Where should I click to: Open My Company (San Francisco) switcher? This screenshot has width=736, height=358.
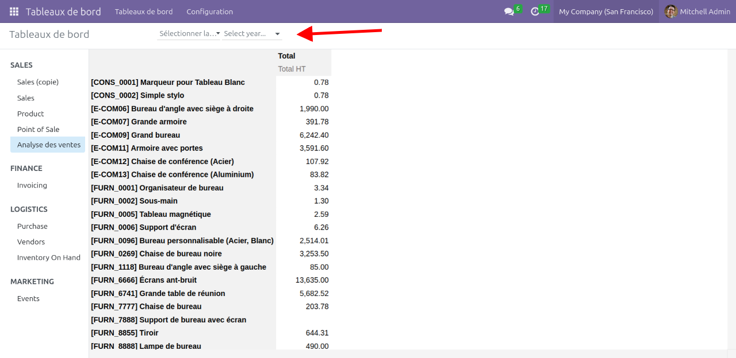click(605, 11)
